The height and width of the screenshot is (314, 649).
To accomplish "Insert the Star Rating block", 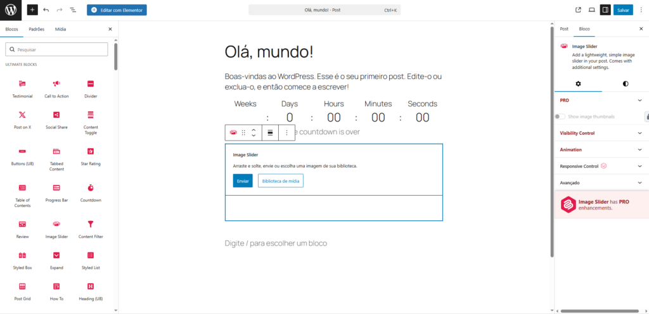I will [x=91, y=156].
